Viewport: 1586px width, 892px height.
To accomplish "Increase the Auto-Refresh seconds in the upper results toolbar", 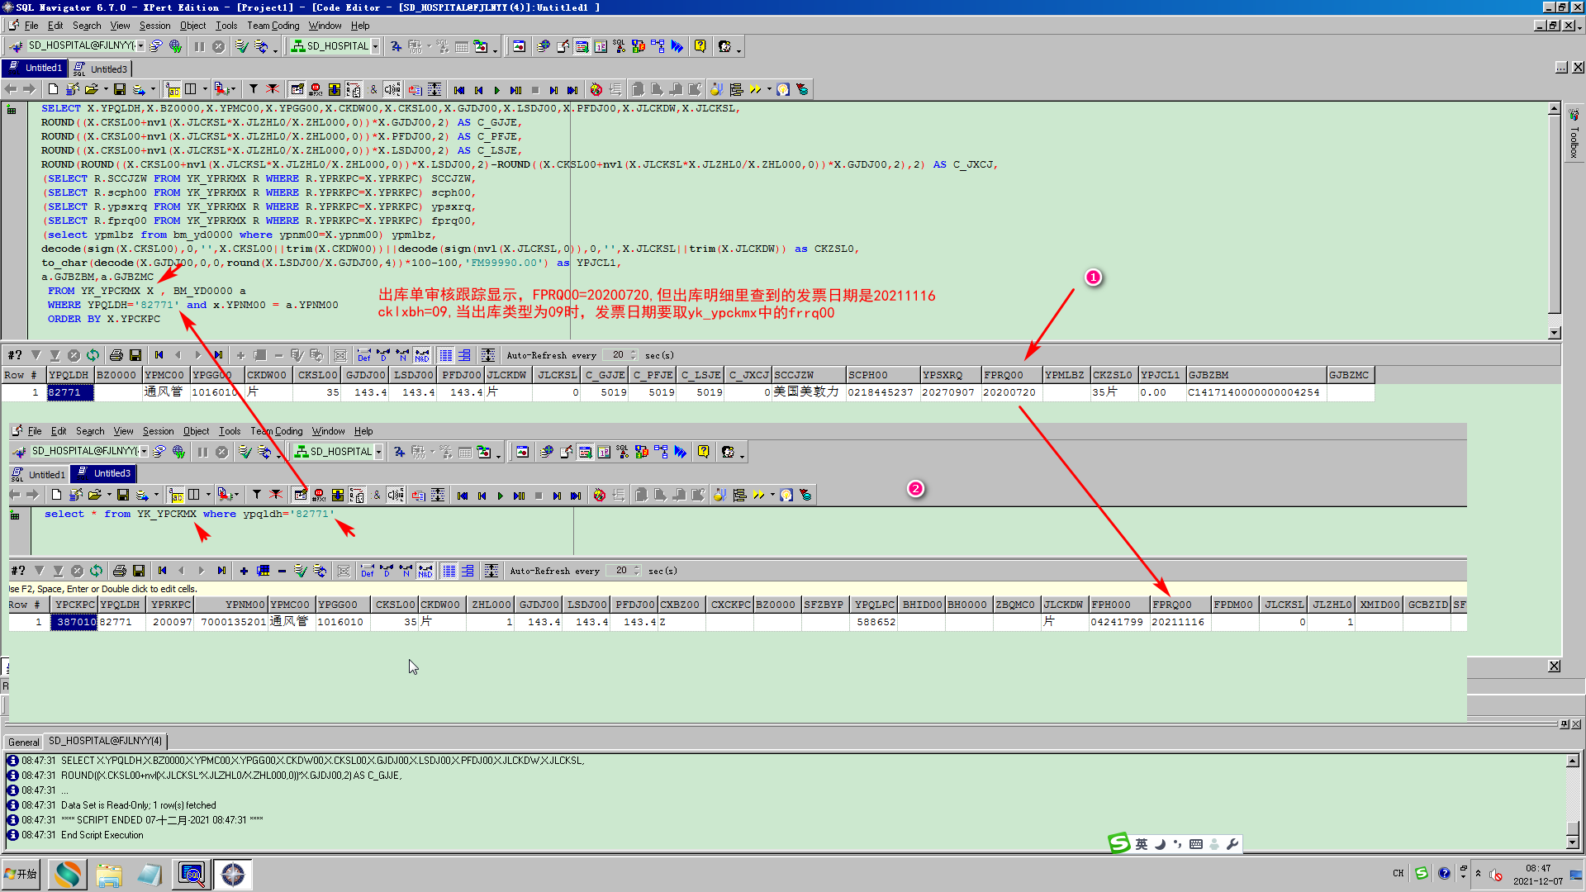I will point(634,352).
